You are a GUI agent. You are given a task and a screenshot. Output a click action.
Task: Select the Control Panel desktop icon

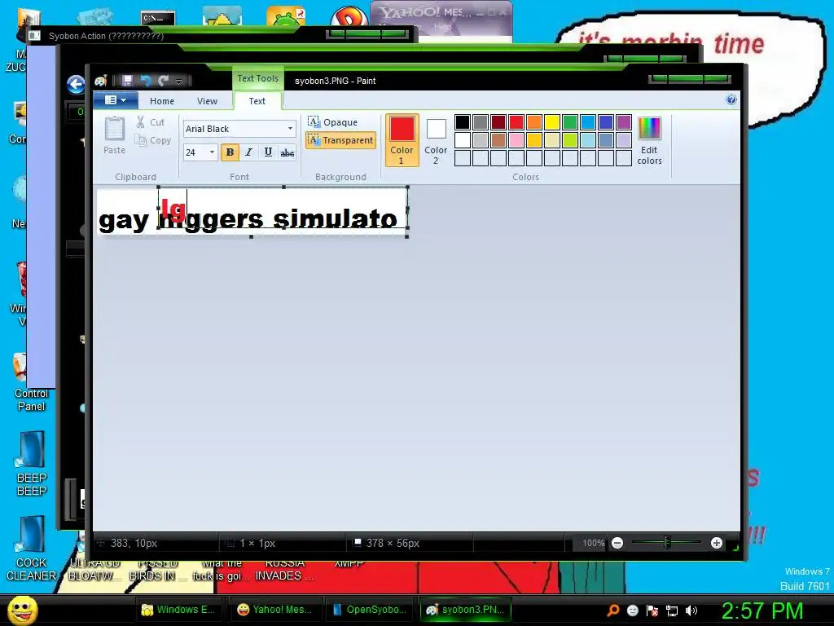[31, 383]
